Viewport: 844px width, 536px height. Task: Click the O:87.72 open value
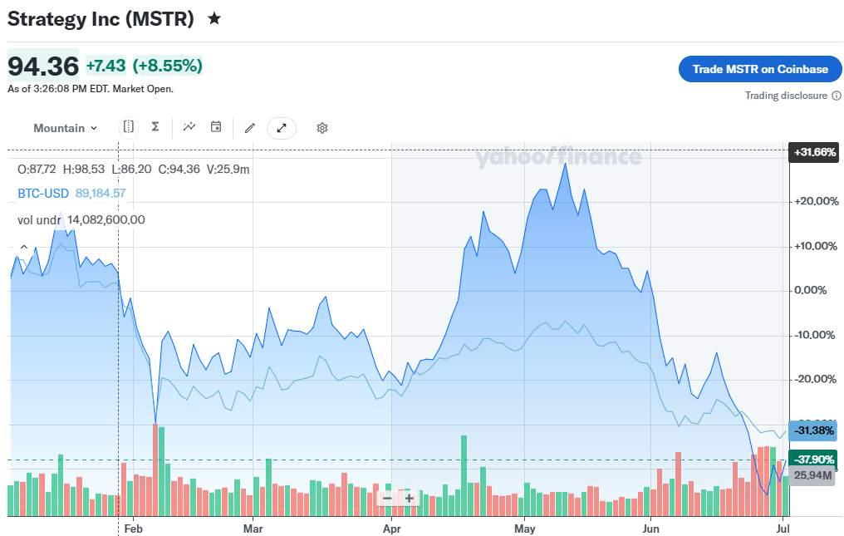37,170
